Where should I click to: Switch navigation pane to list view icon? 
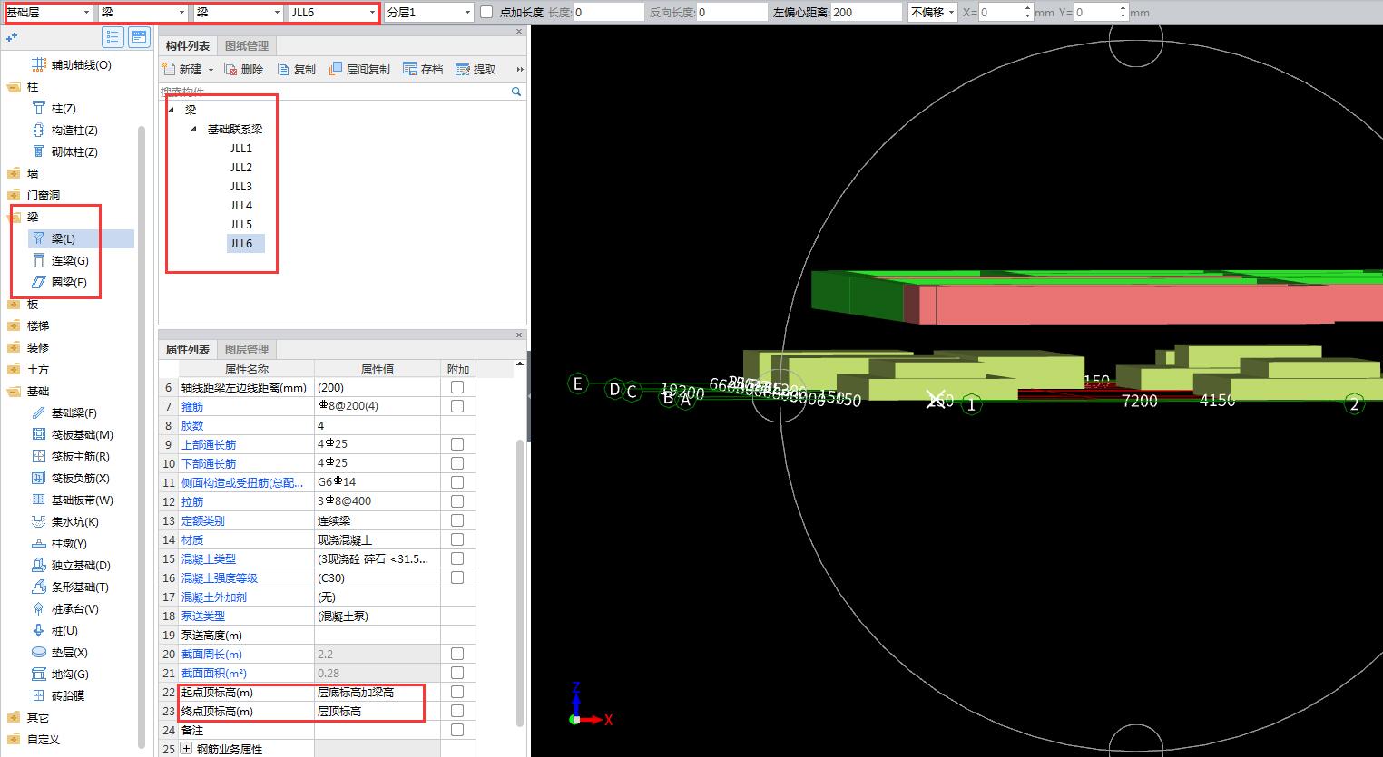click(113, 37)
